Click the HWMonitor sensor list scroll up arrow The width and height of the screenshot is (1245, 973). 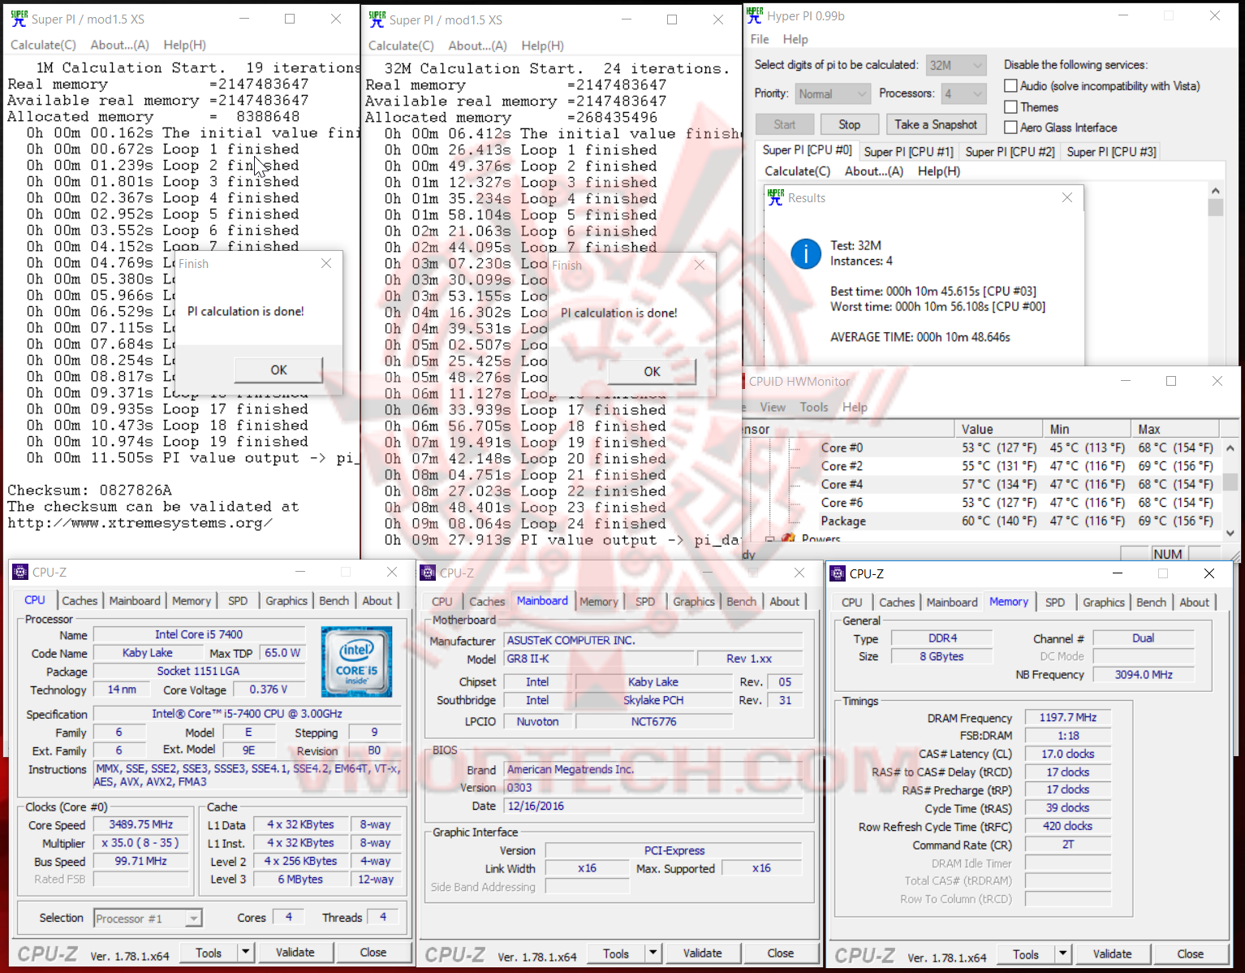[1230, 448]
